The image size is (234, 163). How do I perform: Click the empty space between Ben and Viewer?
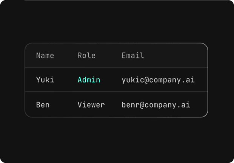[x=63, y=105]
